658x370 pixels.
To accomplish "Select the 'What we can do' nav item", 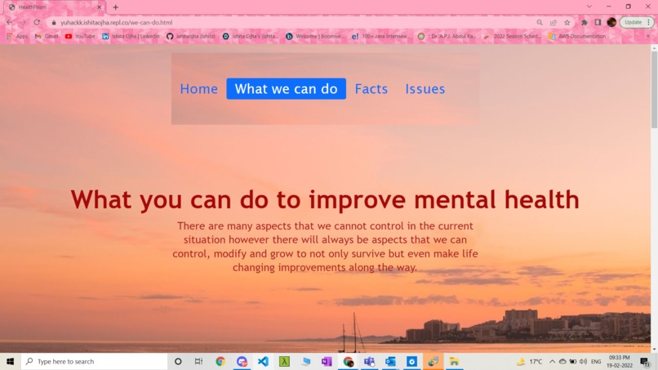I will coord(287,88).
